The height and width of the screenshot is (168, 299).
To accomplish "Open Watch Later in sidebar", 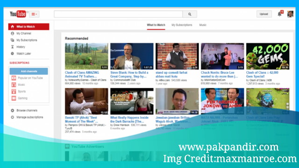I will point(24,54).
